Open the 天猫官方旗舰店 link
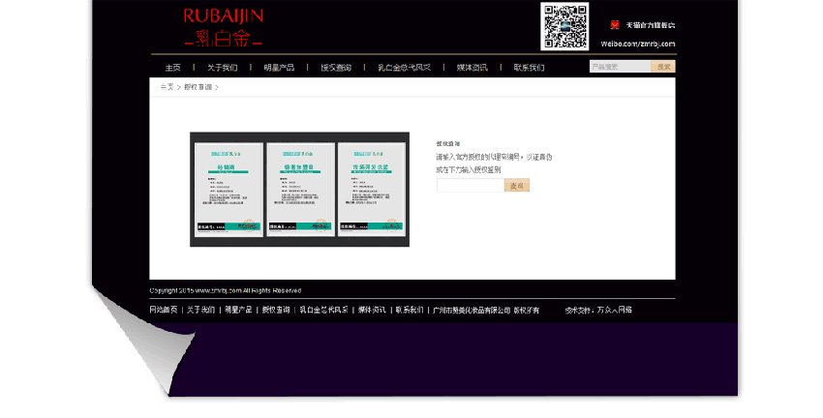The image size is (823, 418). coord(650,25)
